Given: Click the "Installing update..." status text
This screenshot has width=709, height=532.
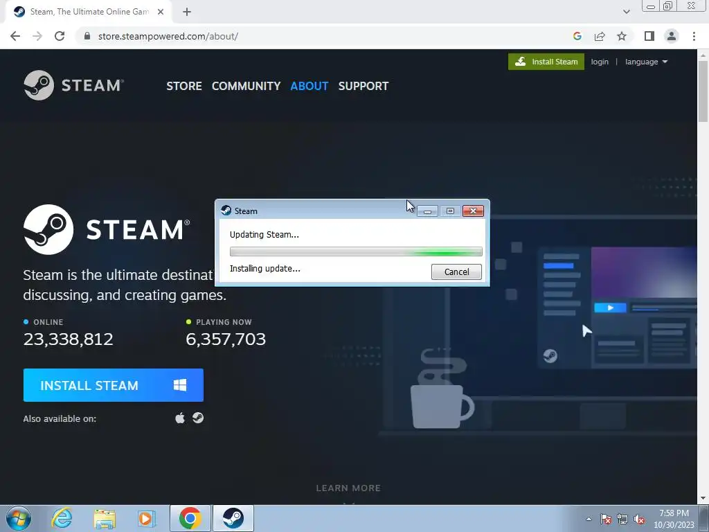Looking at the screenshot, I should tap(265, 268).
